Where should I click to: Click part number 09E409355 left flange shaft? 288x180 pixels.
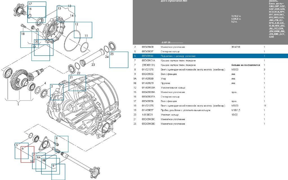148,74
